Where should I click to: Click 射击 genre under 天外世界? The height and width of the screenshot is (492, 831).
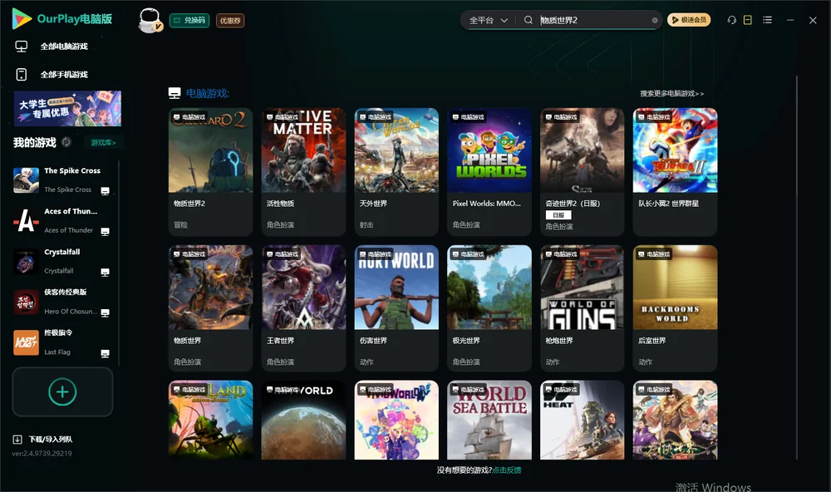366,224
